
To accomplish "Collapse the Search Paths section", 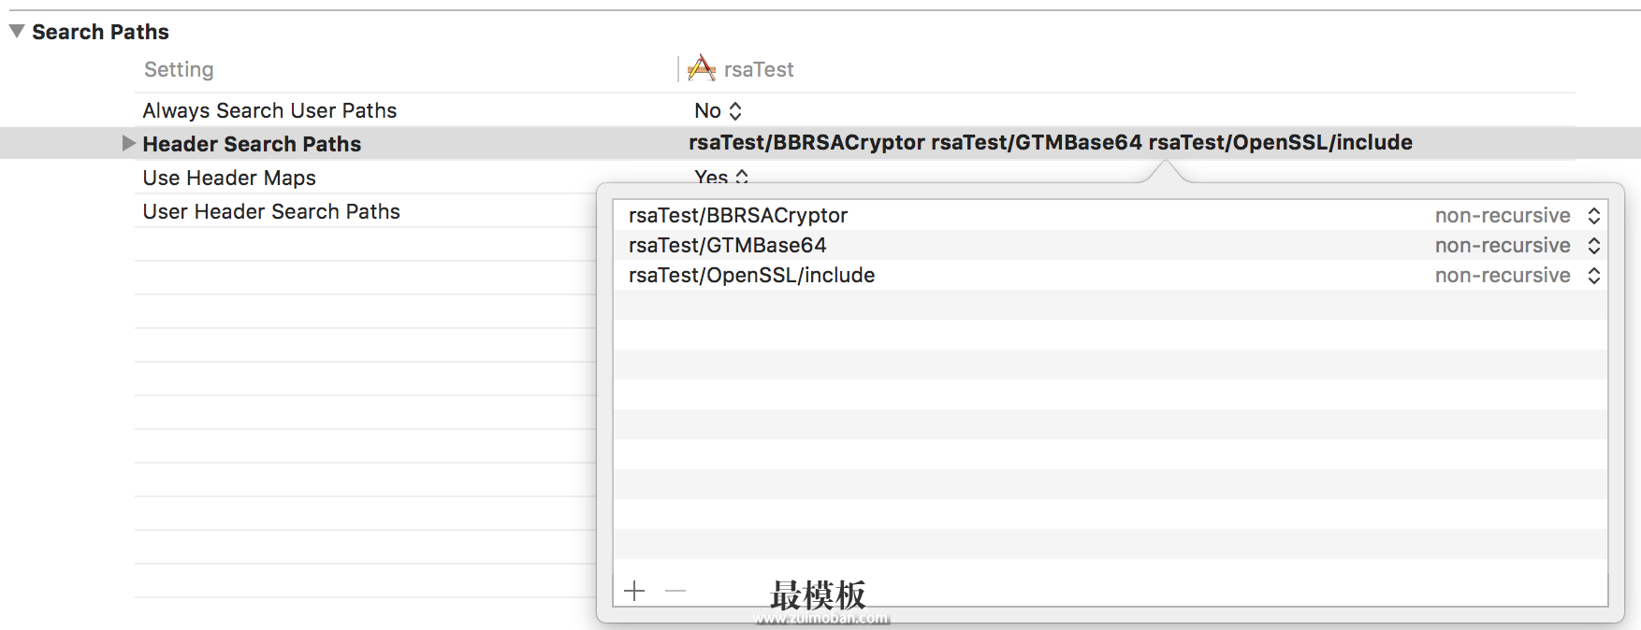I will pyautogui.click(x=17, y=32).
